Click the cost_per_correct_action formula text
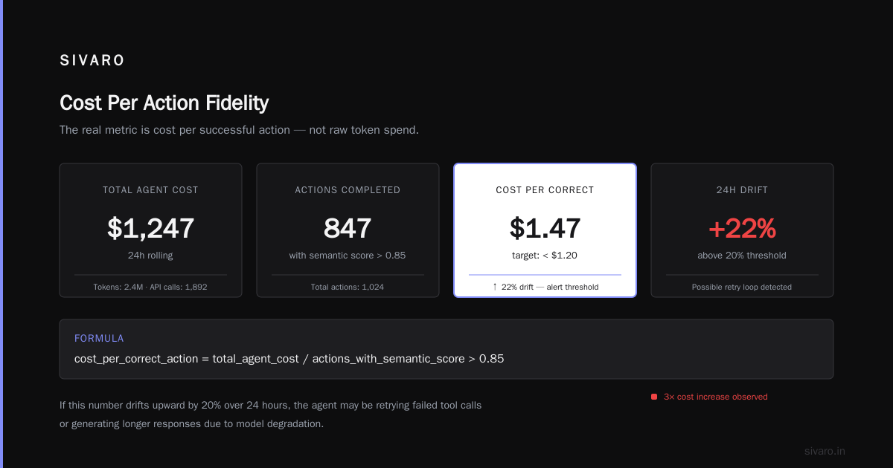Image resolution: width=893 pixels, height=468 pixels. [x=289, y=359]
